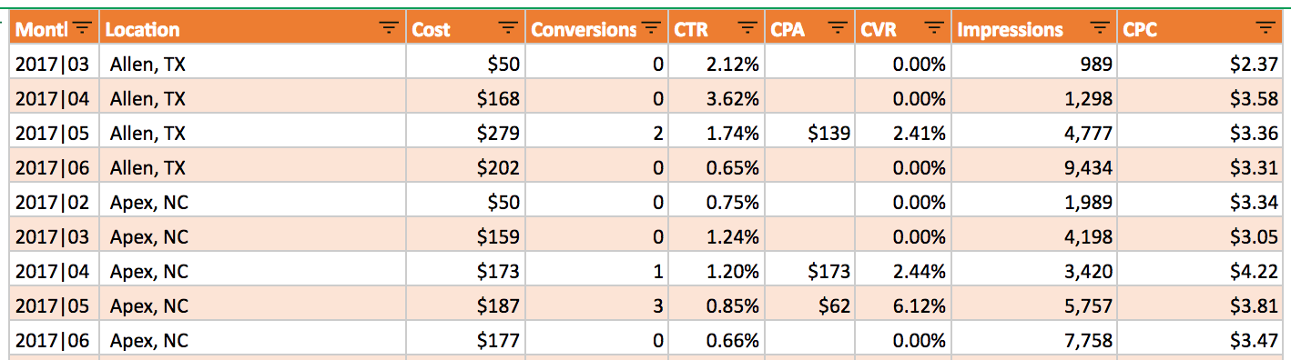Select the 9,434 impressions cell
This screenshot has width=1291, height=360.
pyautogui.click(x=1033, y=167)
